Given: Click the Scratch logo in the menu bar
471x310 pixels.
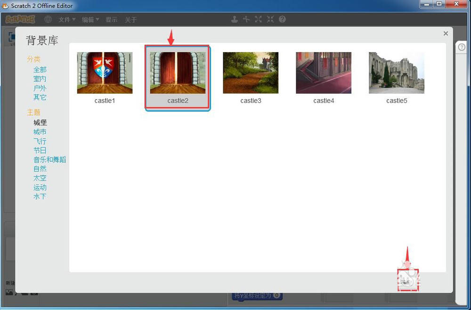Looking at the screenshot, I should 20,19.
